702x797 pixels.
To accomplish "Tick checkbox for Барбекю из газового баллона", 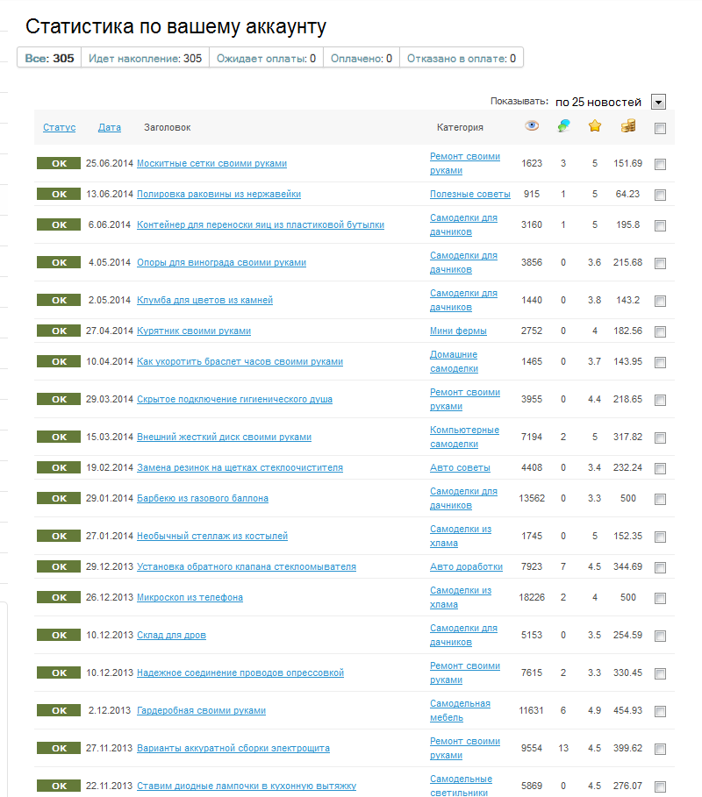I will (x=660, y=499).
